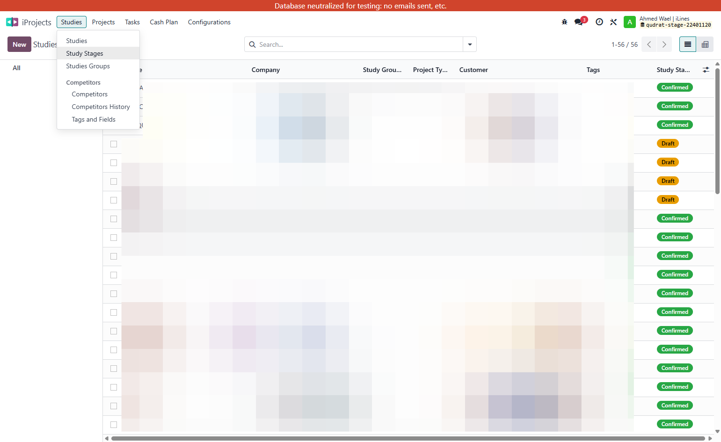
Task: Sort by the Company column header
Action: pos(266,70)
